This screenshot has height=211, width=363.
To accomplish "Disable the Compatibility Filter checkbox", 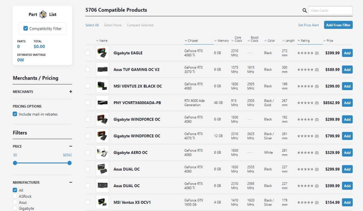I will click(x=25, y=28).
